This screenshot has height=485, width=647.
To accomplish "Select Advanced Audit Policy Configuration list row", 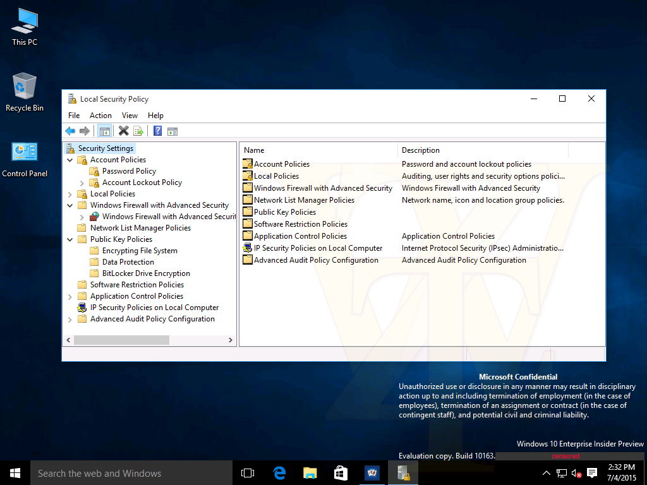I will click(316, 260).
